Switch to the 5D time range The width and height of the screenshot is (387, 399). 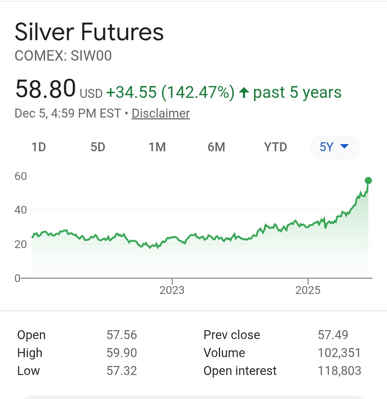[98, 147]
